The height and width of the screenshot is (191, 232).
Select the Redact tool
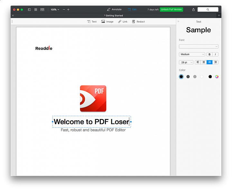(x=138, y=22)
